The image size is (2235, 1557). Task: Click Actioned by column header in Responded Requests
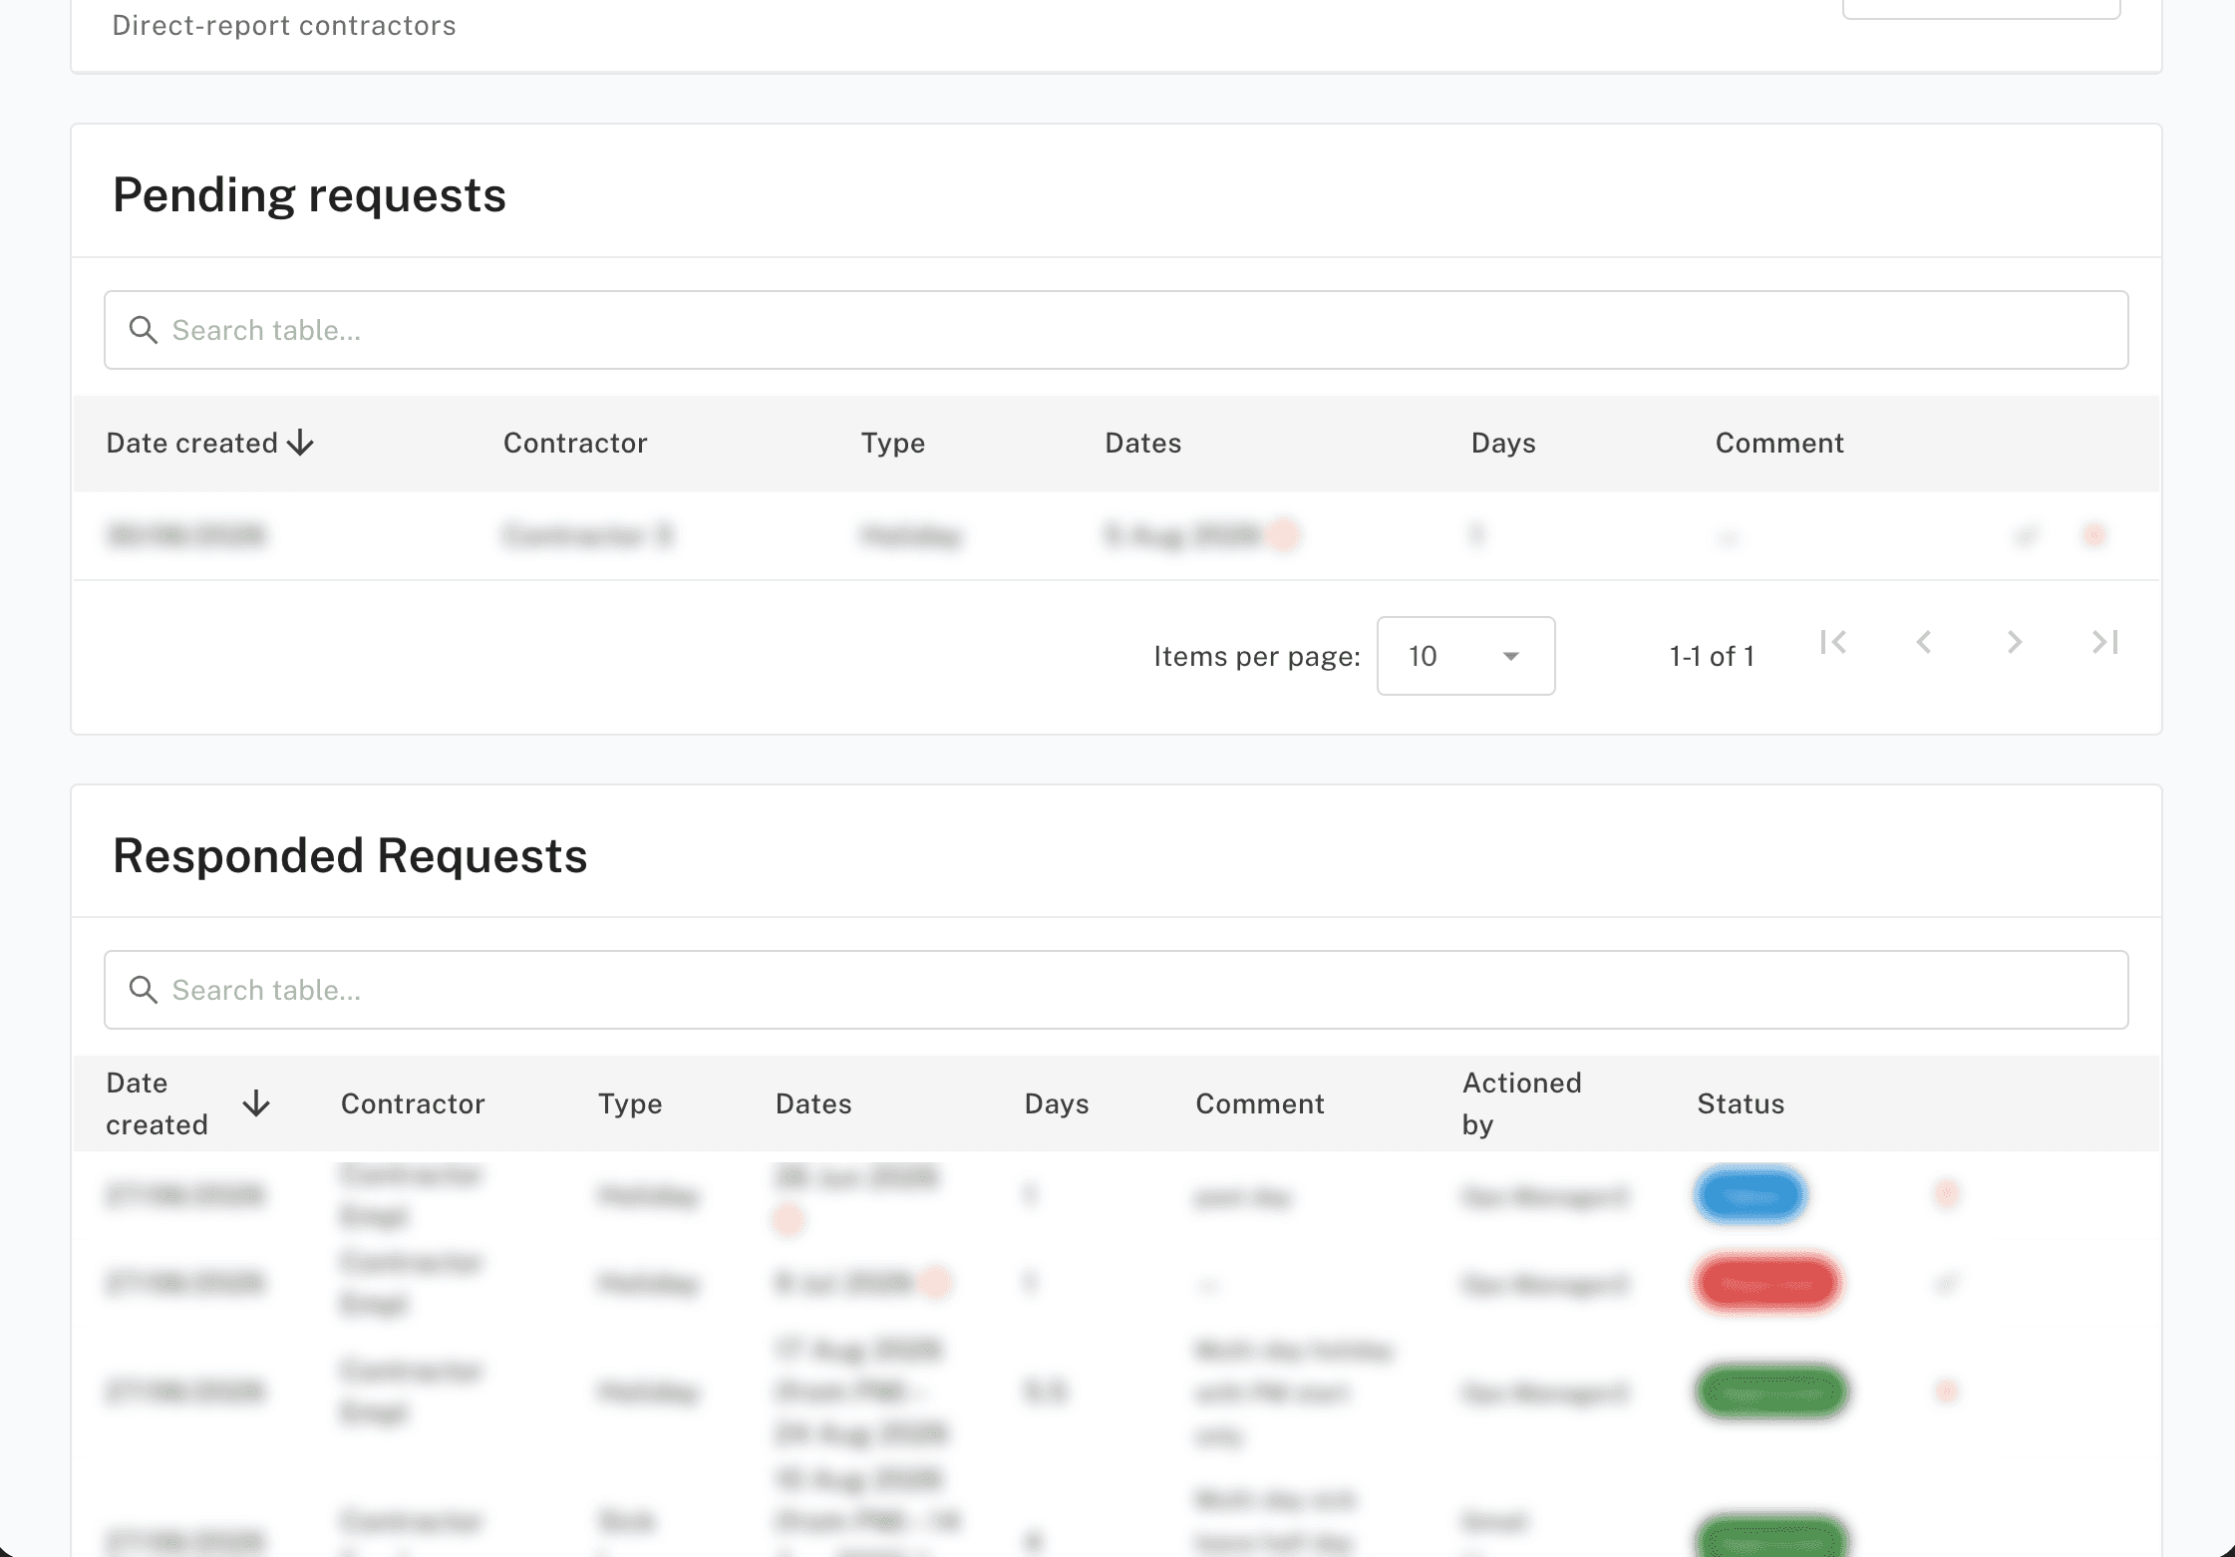1522,1103
